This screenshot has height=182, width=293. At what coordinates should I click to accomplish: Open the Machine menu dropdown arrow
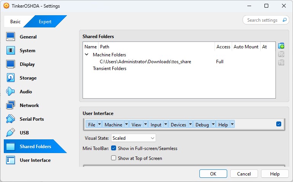126,124
